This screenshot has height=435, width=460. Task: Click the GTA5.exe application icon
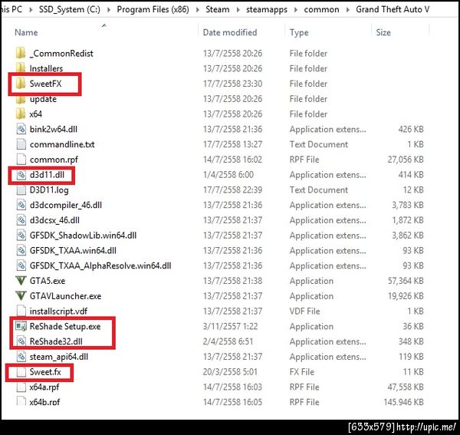pyautogui.click(x=21, y=281)
